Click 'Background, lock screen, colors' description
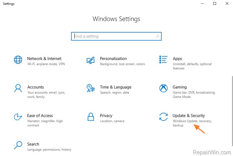Image resolution: width=233 pixels, height=156 pixels. pos(123,64)
